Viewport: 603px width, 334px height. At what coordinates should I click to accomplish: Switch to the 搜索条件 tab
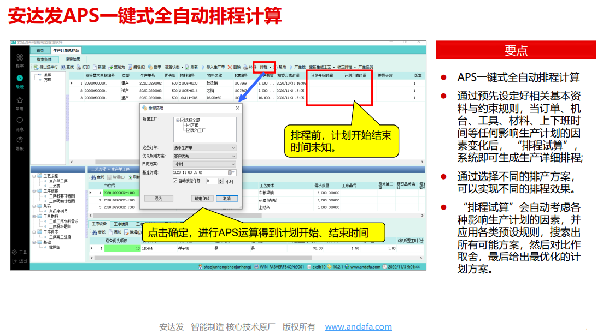[x=44, y=59]
